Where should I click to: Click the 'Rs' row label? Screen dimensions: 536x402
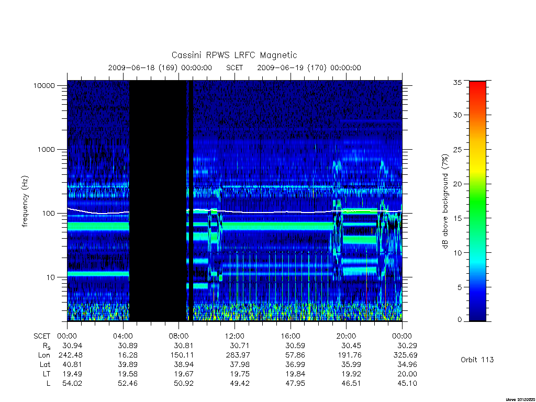coord(47,347)
